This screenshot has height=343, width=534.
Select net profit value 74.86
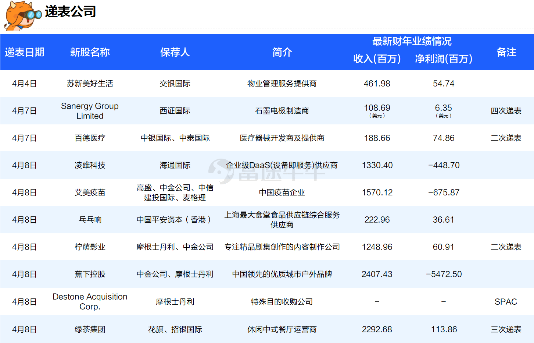pyautogui.click(x=444, y=138)
